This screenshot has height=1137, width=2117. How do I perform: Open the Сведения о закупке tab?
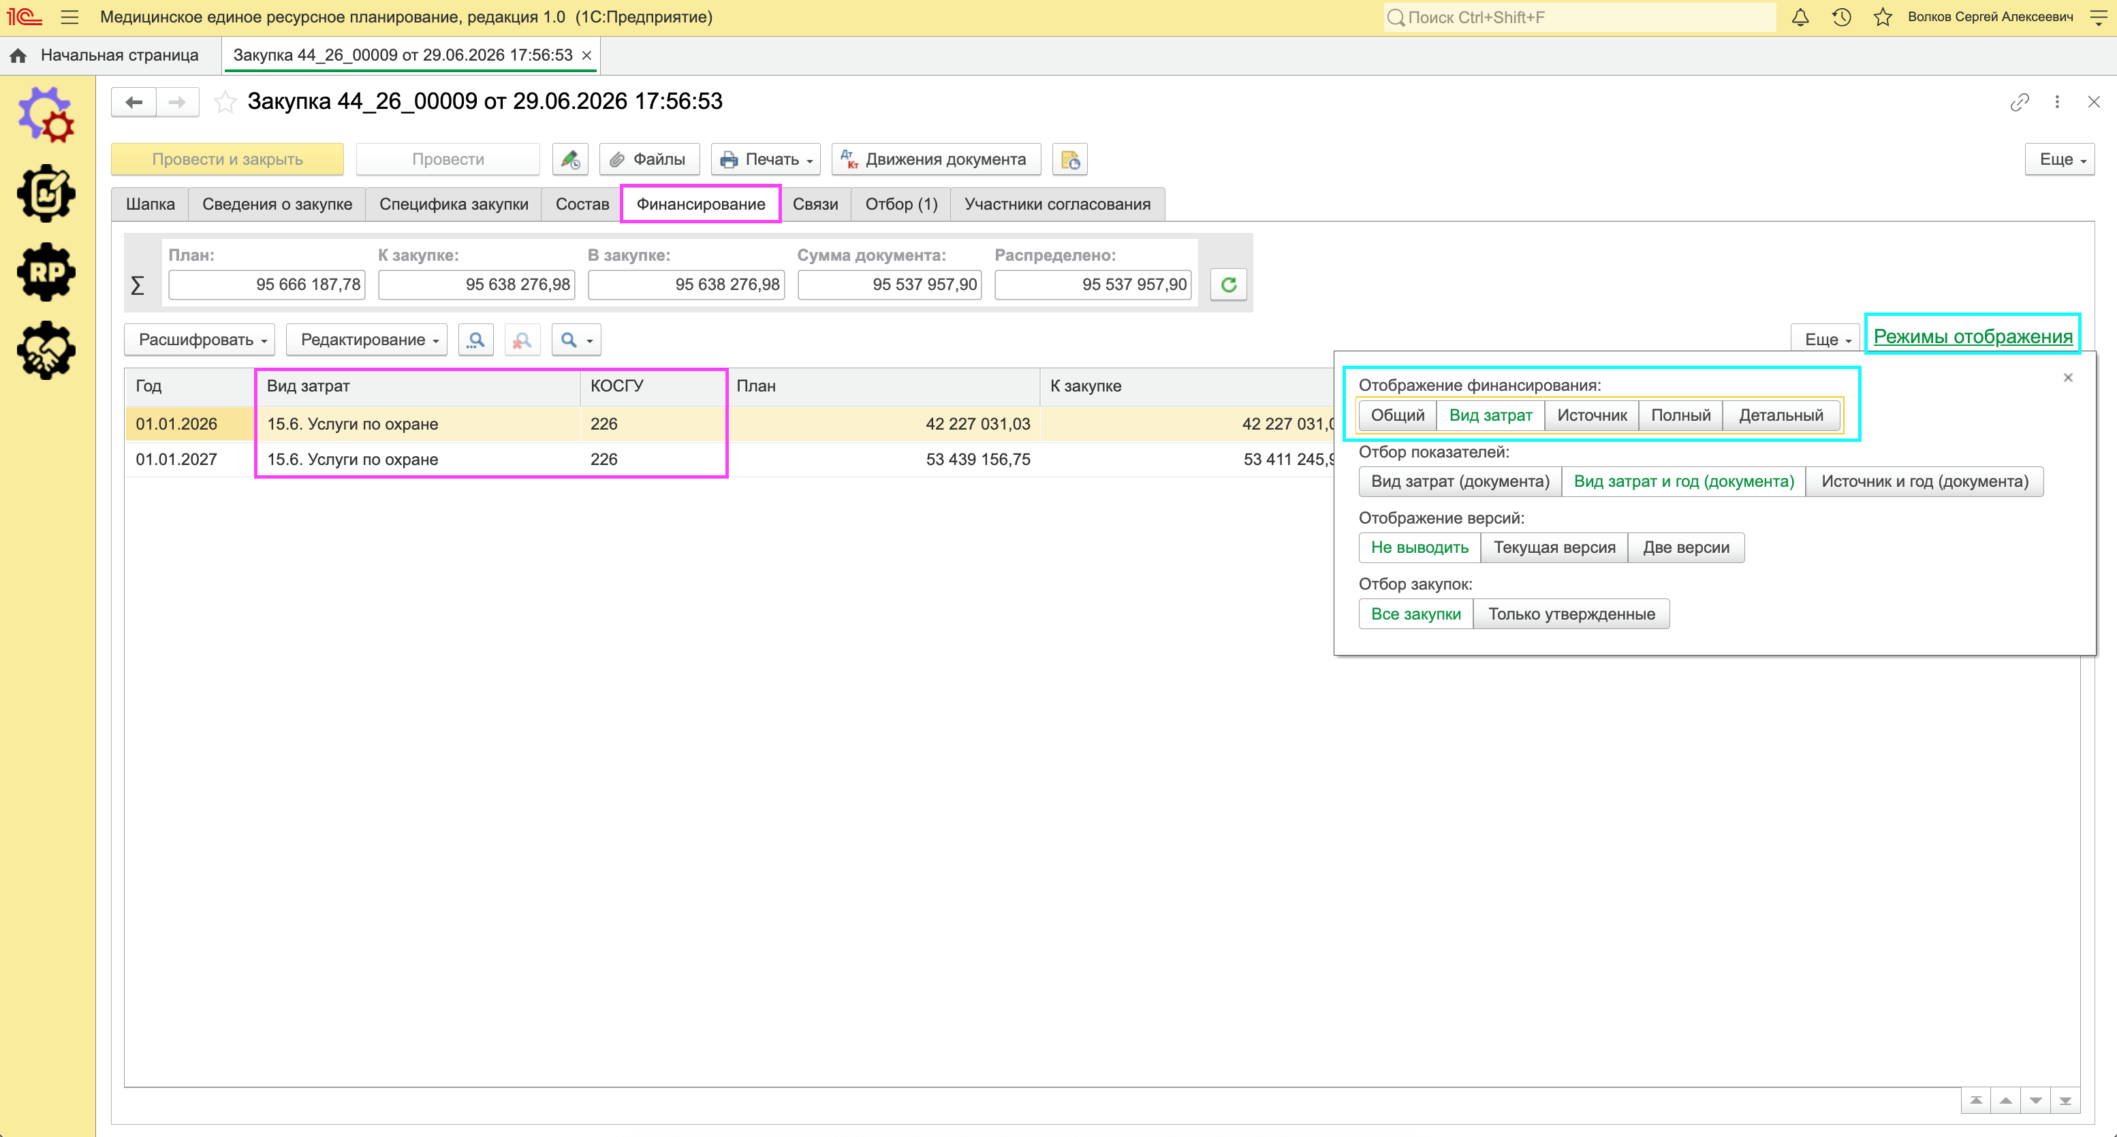click(277, 204)
